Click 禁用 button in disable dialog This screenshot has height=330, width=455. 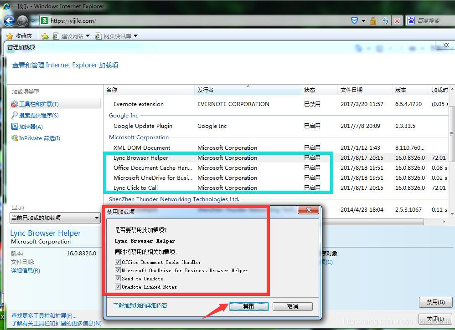click(248, 306)
